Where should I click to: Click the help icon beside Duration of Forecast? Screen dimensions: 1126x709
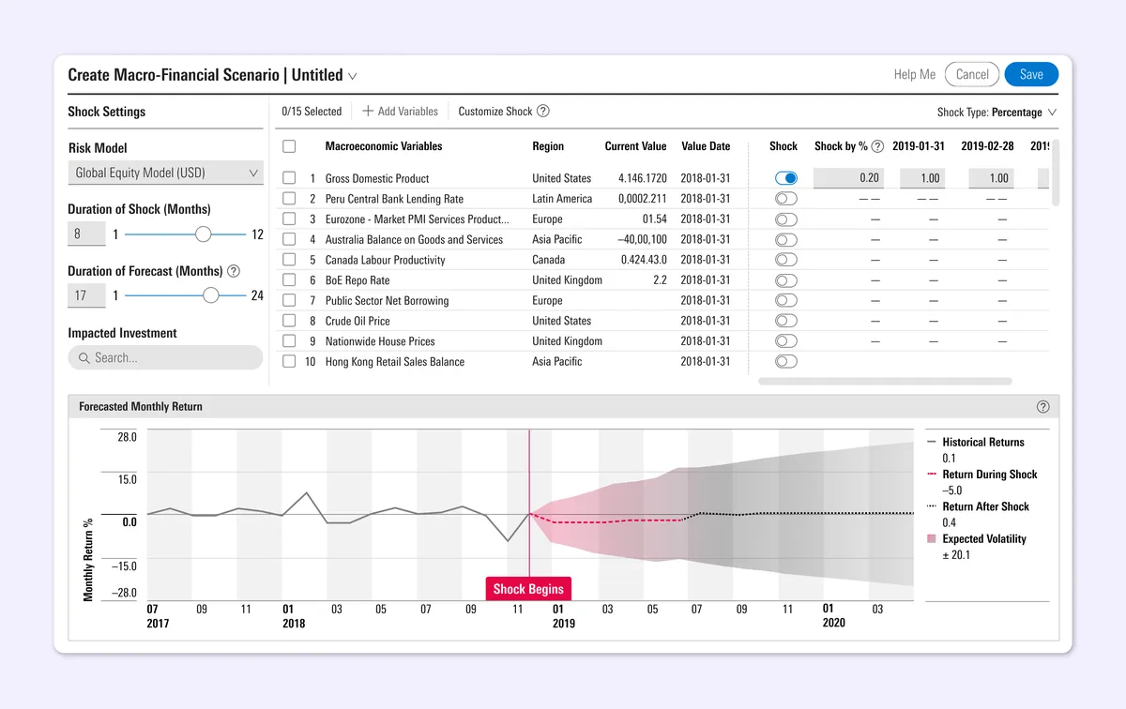[234, 271]
